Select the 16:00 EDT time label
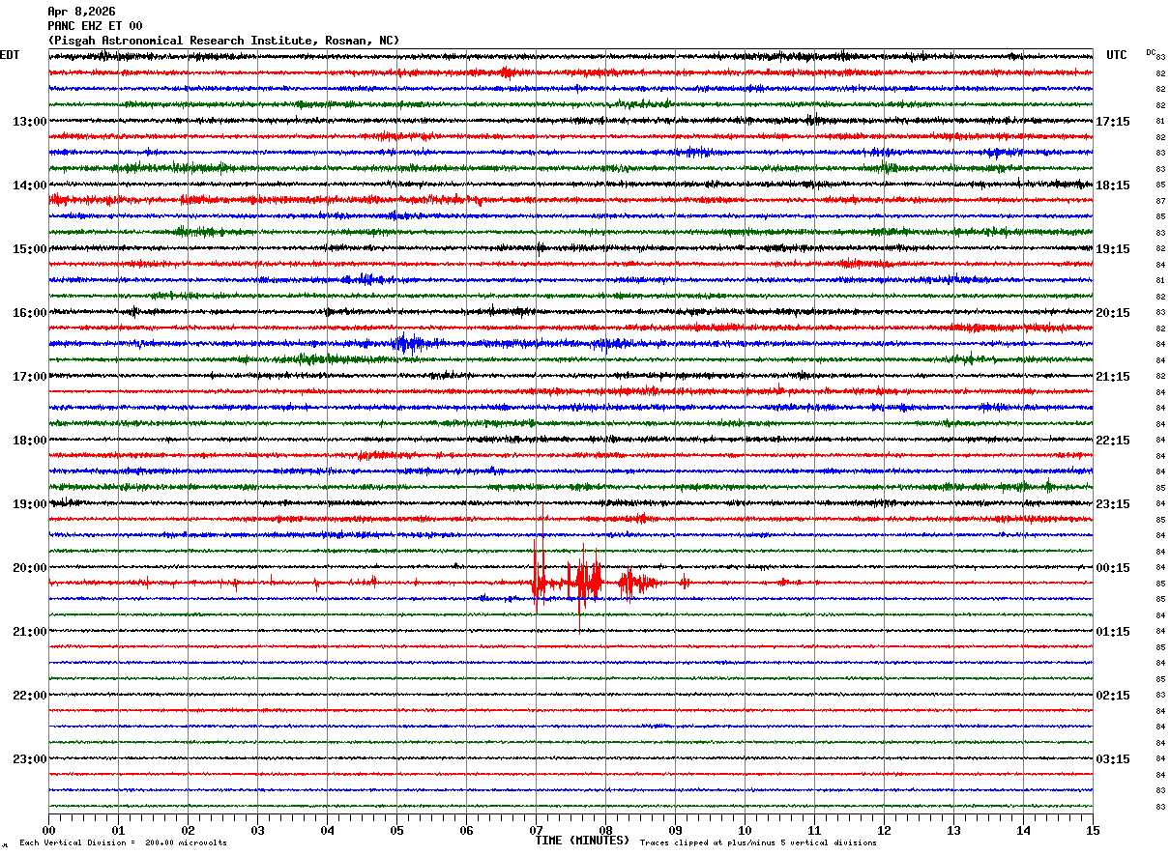Viewport: 1170px width, 856px height. 30,313
